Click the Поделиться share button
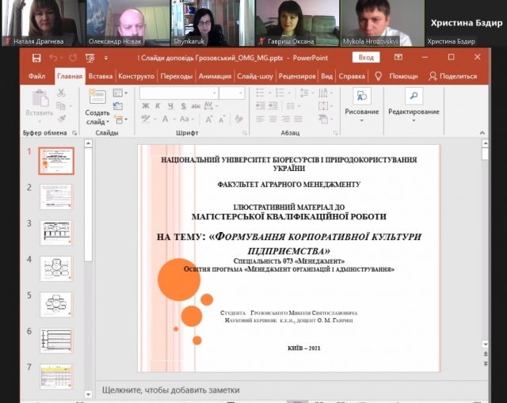The width and height of the screenshot is (507, 403). pyautogui.click(x=452, y=76)
